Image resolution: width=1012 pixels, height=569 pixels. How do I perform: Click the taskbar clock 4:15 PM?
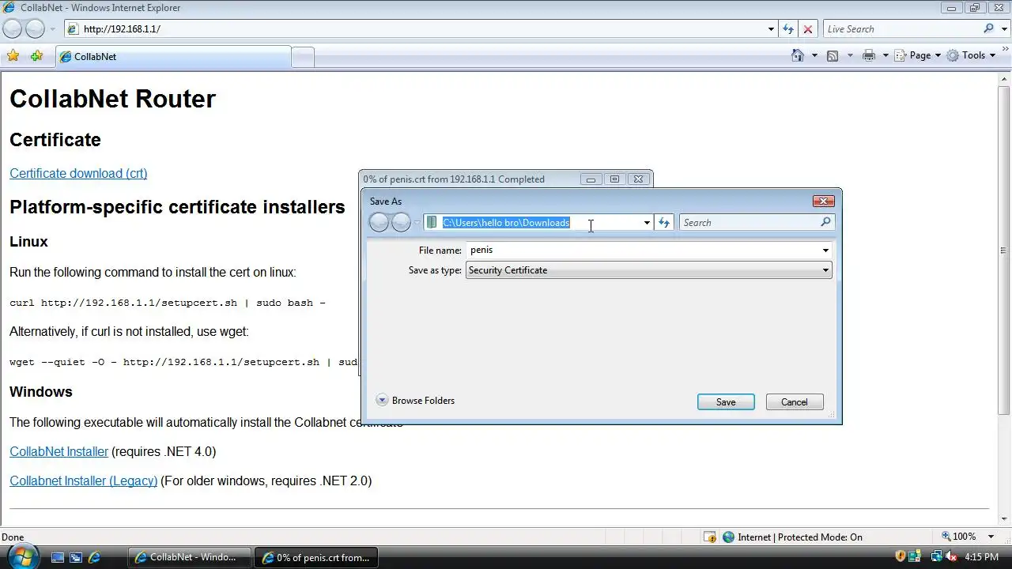(x=982, y=557)
